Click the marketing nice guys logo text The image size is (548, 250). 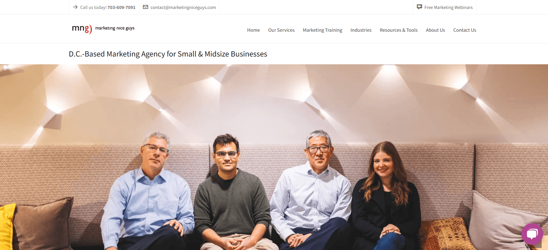click(115, 28)
